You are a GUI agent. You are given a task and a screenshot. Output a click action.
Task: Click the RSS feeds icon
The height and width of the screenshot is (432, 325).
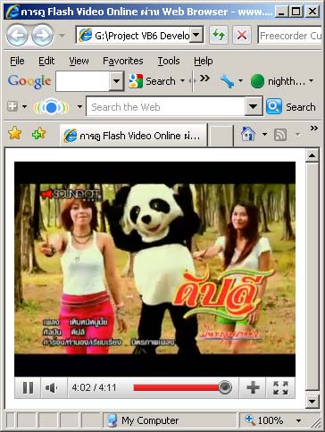tap(280, 135)
